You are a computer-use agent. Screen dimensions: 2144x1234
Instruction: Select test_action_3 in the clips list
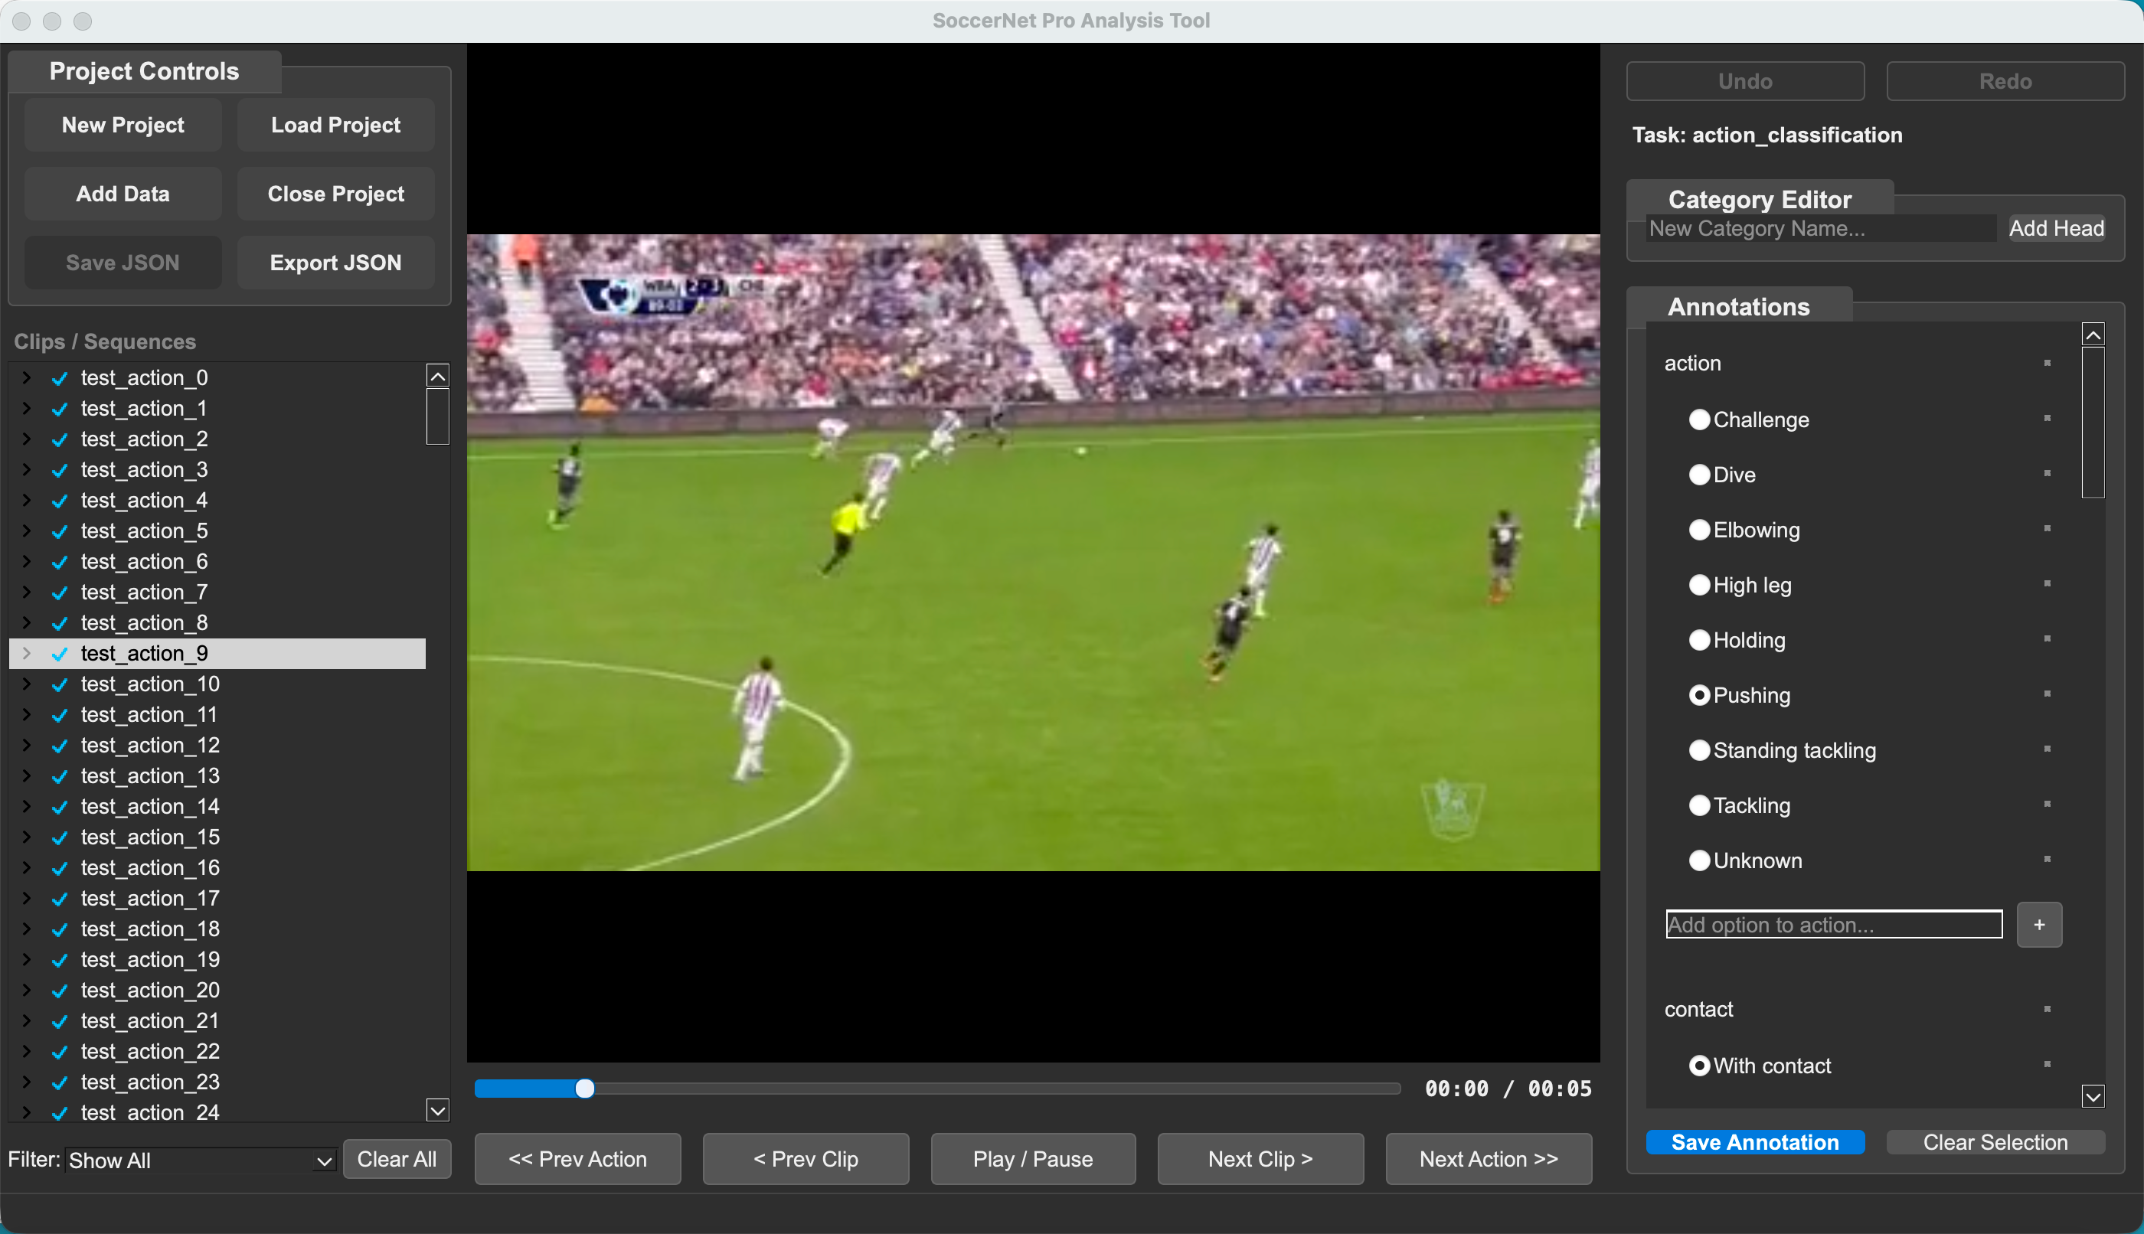(x=144, y=470)
